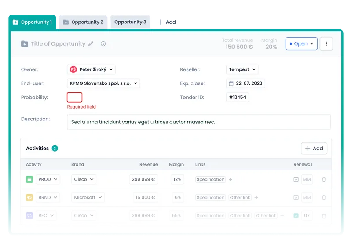Click the purple REC recurring activity icon
The image size is (352, 250).
(29, 215)
